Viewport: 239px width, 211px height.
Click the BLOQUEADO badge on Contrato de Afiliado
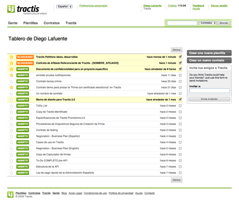[25, 63]
